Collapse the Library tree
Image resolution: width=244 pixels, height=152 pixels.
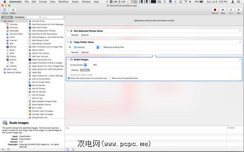(2, 21)
